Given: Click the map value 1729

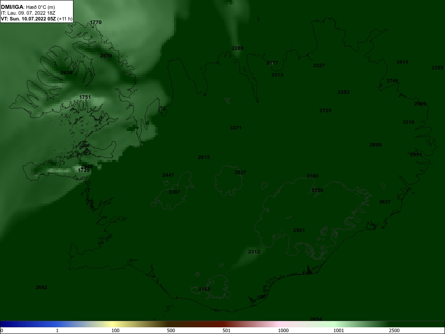Looking at the screenshot, I should [84, 171].
